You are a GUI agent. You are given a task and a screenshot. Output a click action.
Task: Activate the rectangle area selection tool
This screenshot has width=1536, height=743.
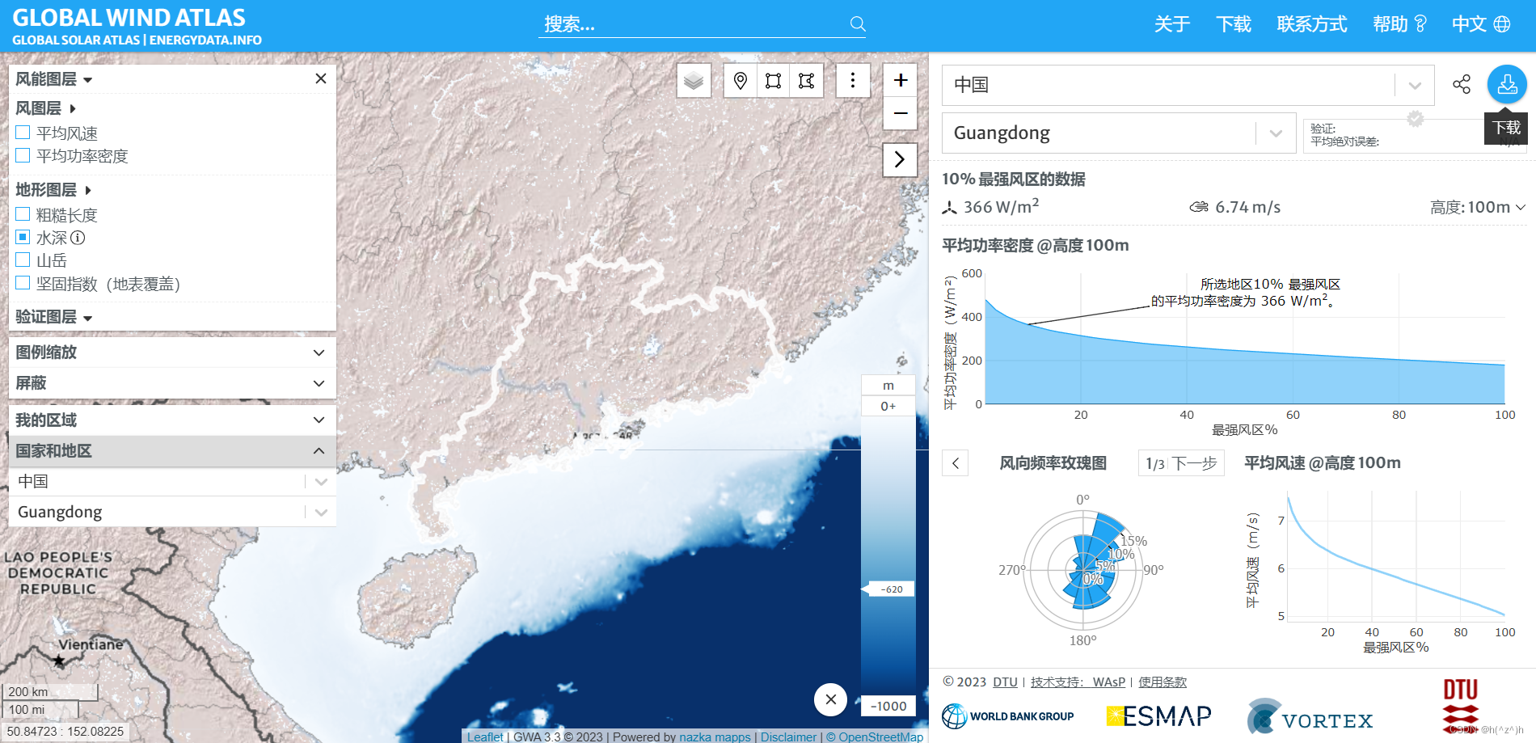coord(773,80)
